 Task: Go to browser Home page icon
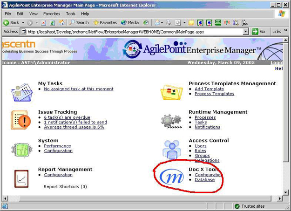click(x=62, y=22)
